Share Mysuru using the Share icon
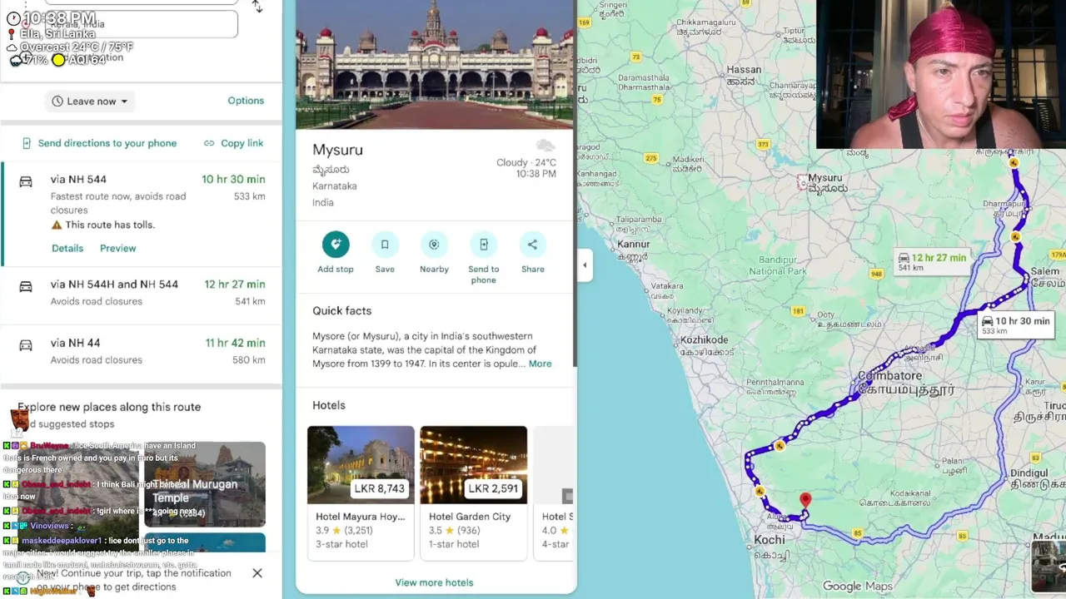 coord(533,245)
